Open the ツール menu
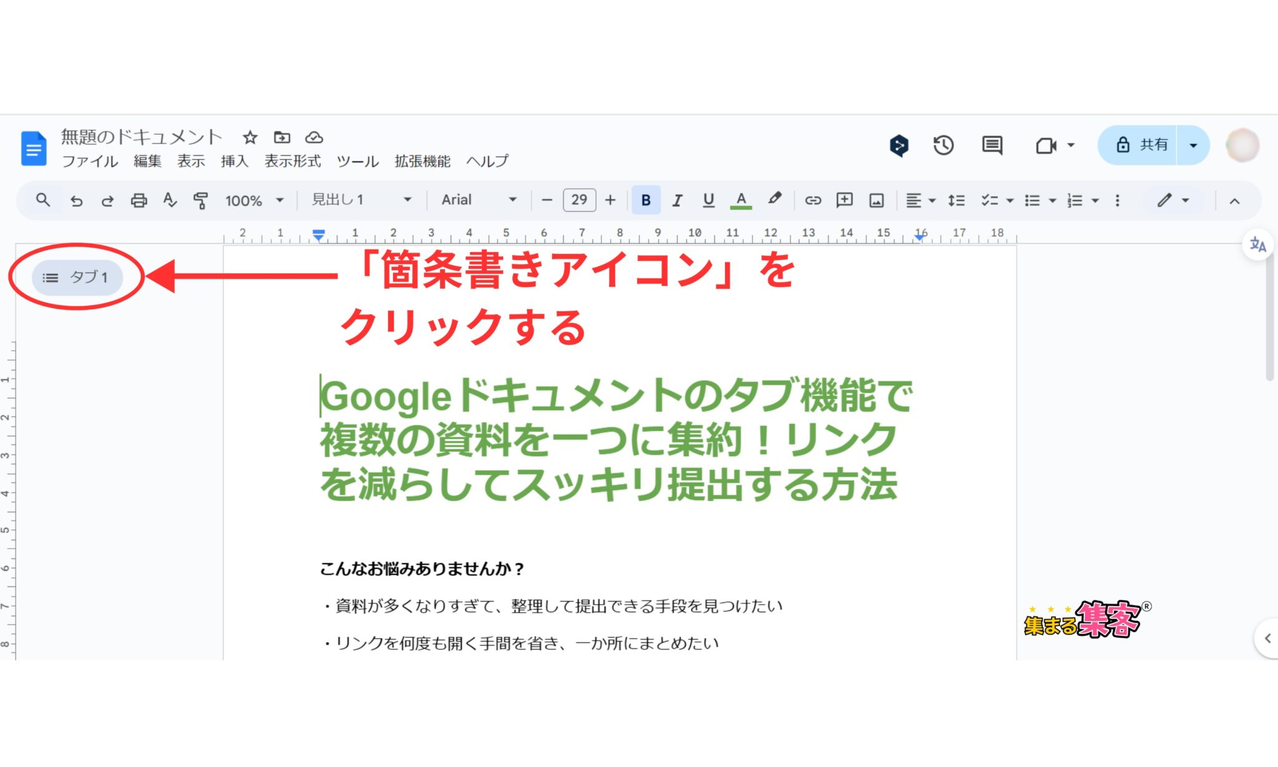 (x=358, y=161)
